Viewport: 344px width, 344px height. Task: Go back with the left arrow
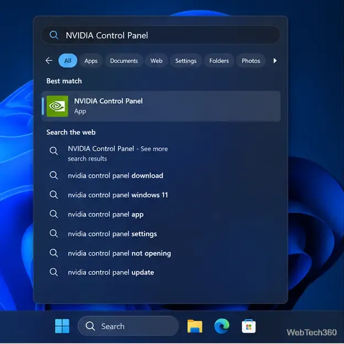point(49,60)
